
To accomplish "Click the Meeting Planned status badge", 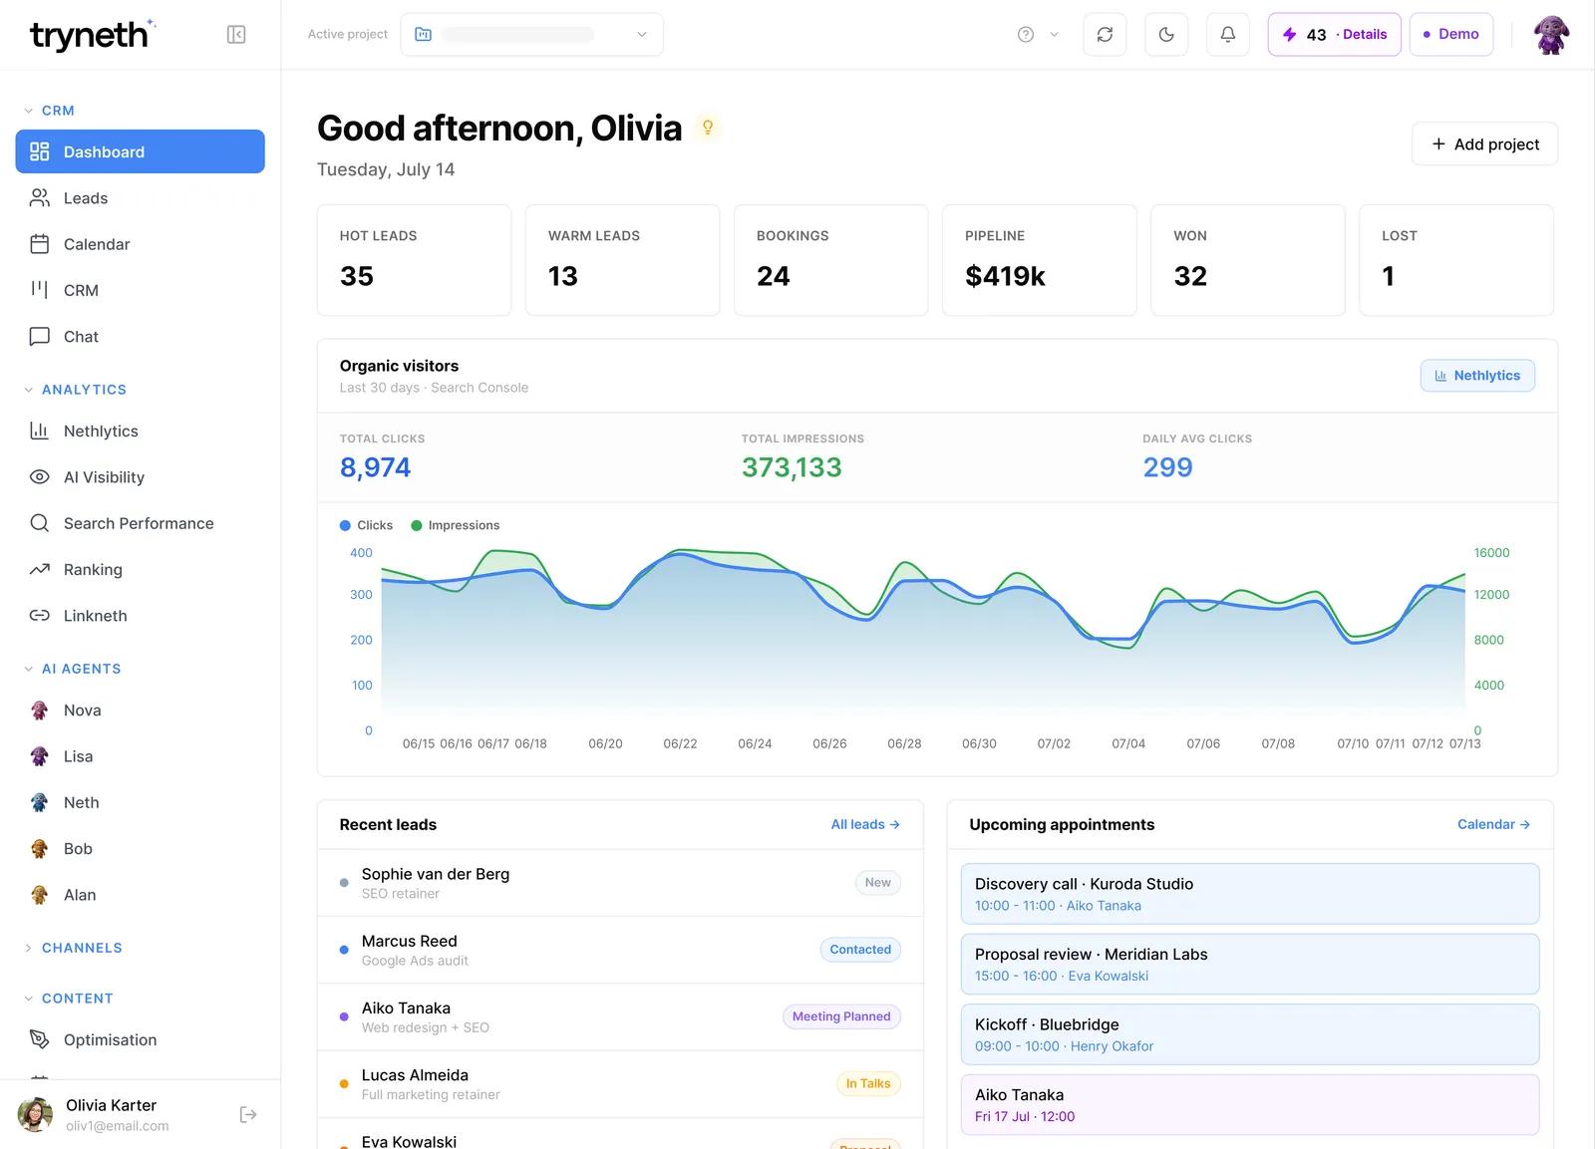I will (x=841, y=1016).
